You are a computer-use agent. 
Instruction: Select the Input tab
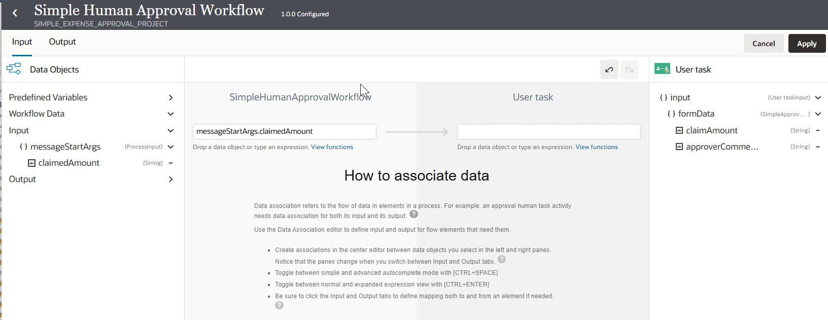point(22,42)
